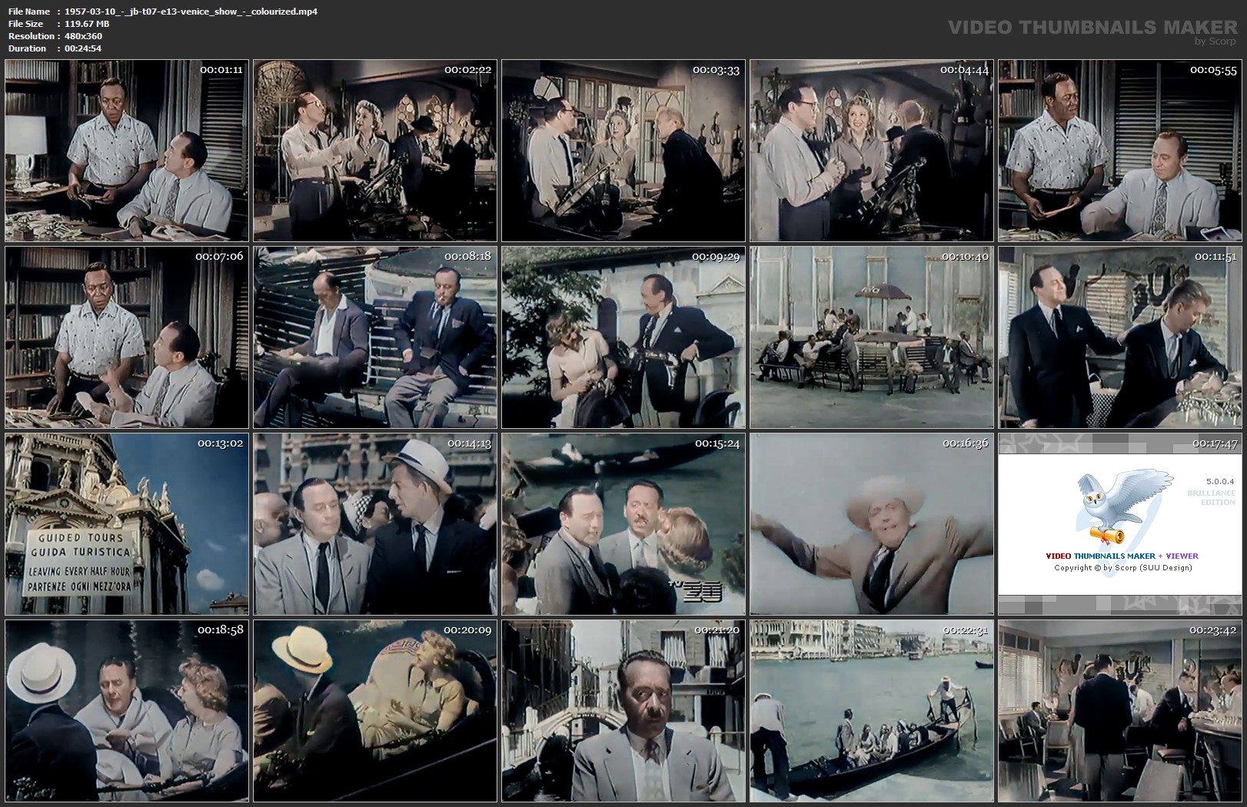Open the thumbnail stamped 00:01:11
The width and height of the screenshot is (1247, 807).
127,151
